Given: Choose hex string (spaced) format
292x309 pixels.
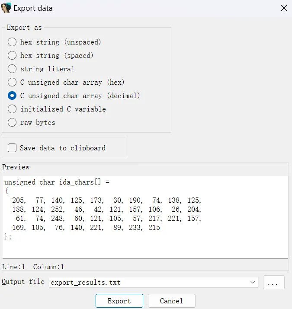Looking at the screenshot, I should point(13,56).
